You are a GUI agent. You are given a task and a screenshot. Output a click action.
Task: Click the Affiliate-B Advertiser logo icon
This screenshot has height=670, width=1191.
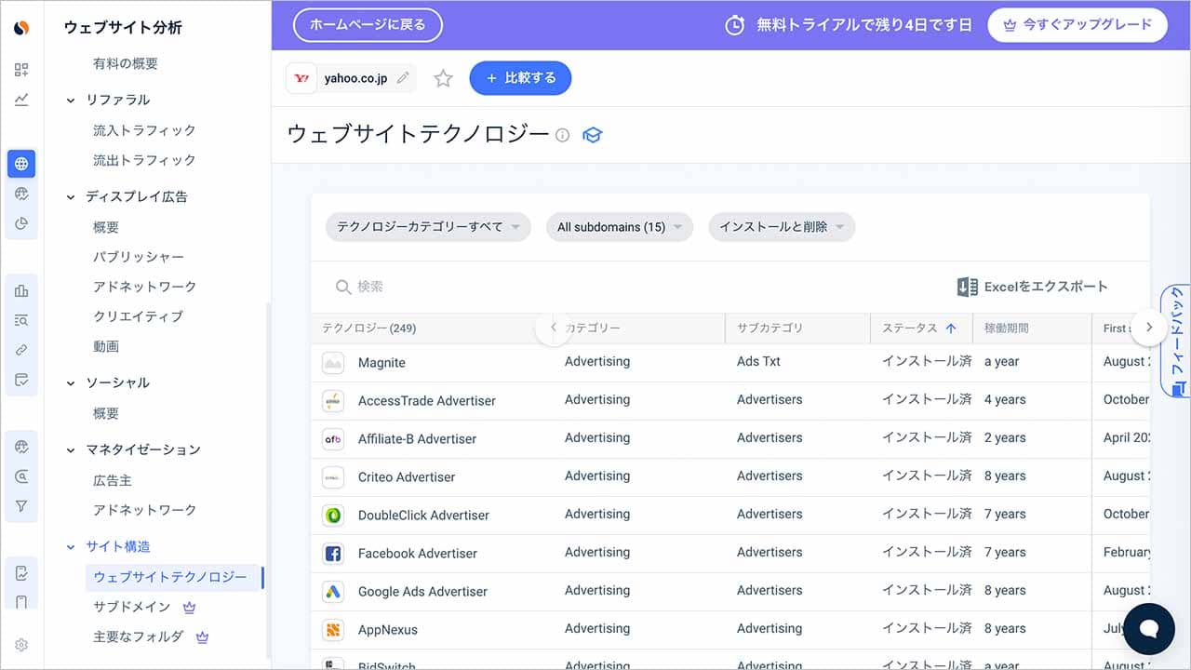click(x=332, y=439)
